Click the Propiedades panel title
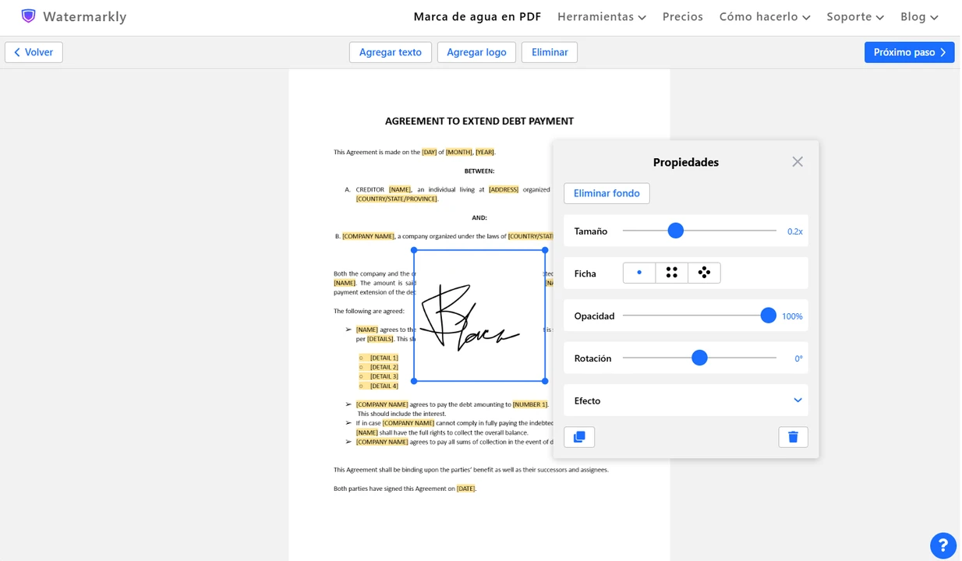Image resolution: width=962 pixels, height=561 pixels. click(686, 162)
